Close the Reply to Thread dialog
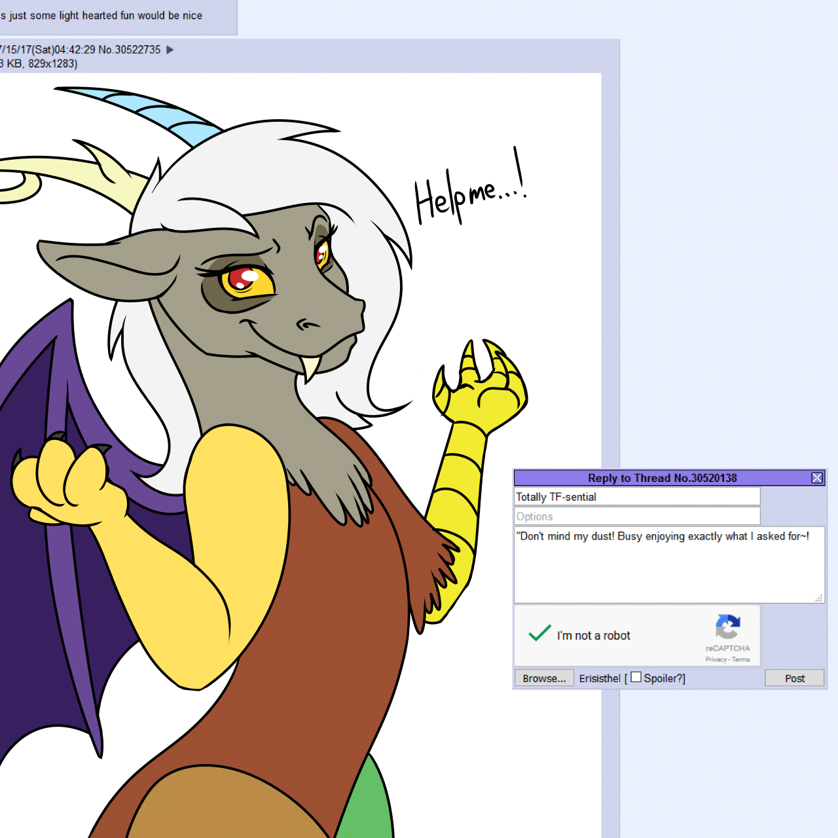This screenshot has height=838, width=838. pos(817,478)
